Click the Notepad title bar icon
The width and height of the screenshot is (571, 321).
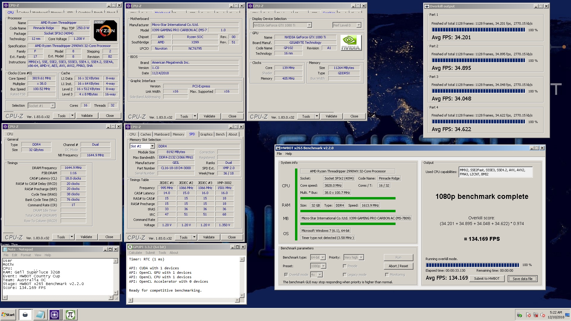[5, 249]
